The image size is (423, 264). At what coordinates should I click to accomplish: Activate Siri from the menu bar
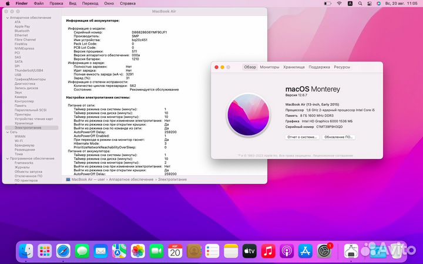tap(379, 4)
